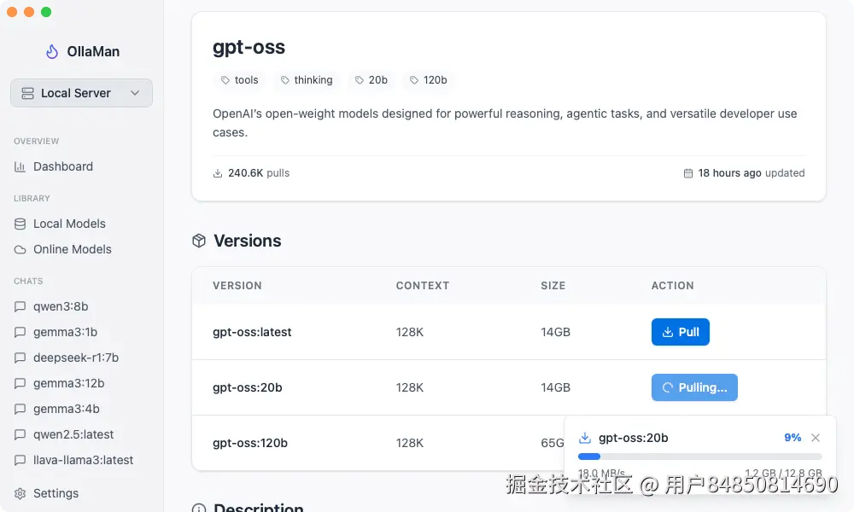Click chat bubble icon next to qwen2.5:latest
The height and width of the screenshot is (512, 854).
pos(20,434)
